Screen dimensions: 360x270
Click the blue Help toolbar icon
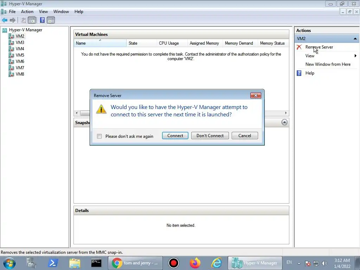point(42,20)
